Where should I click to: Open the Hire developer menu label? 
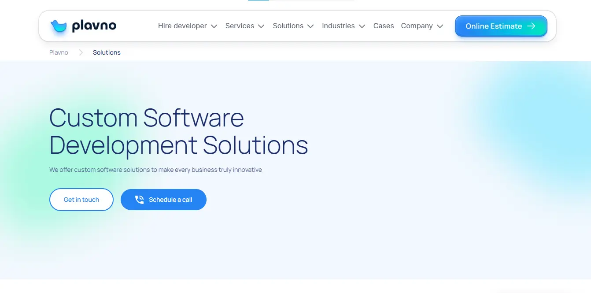182,26
